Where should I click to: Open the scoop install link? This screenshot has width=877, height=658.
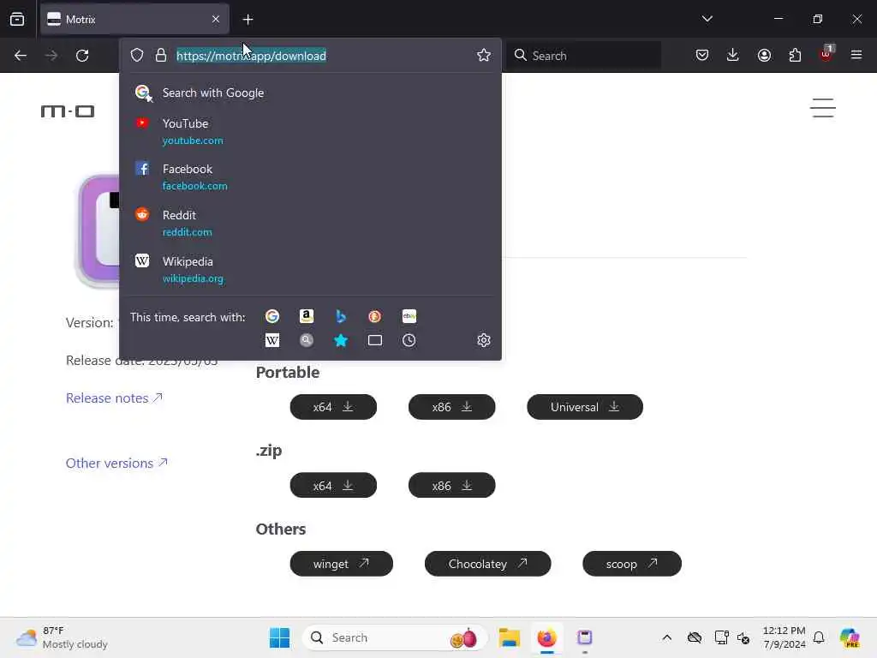[x=632, y=564]
